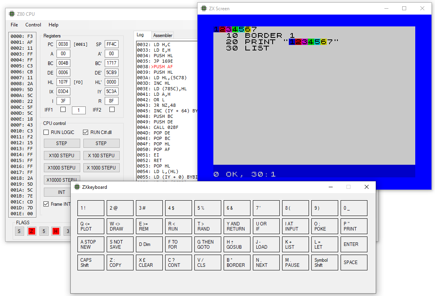Click the V CLS key

pyautogui.click(x=208, y=262)
